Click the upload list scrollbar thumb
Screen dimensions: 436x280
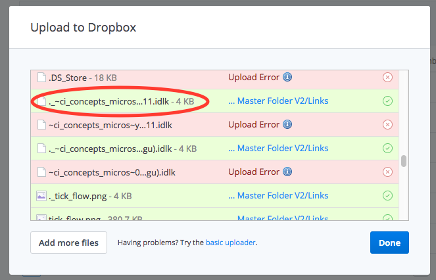tap(404, 161)
